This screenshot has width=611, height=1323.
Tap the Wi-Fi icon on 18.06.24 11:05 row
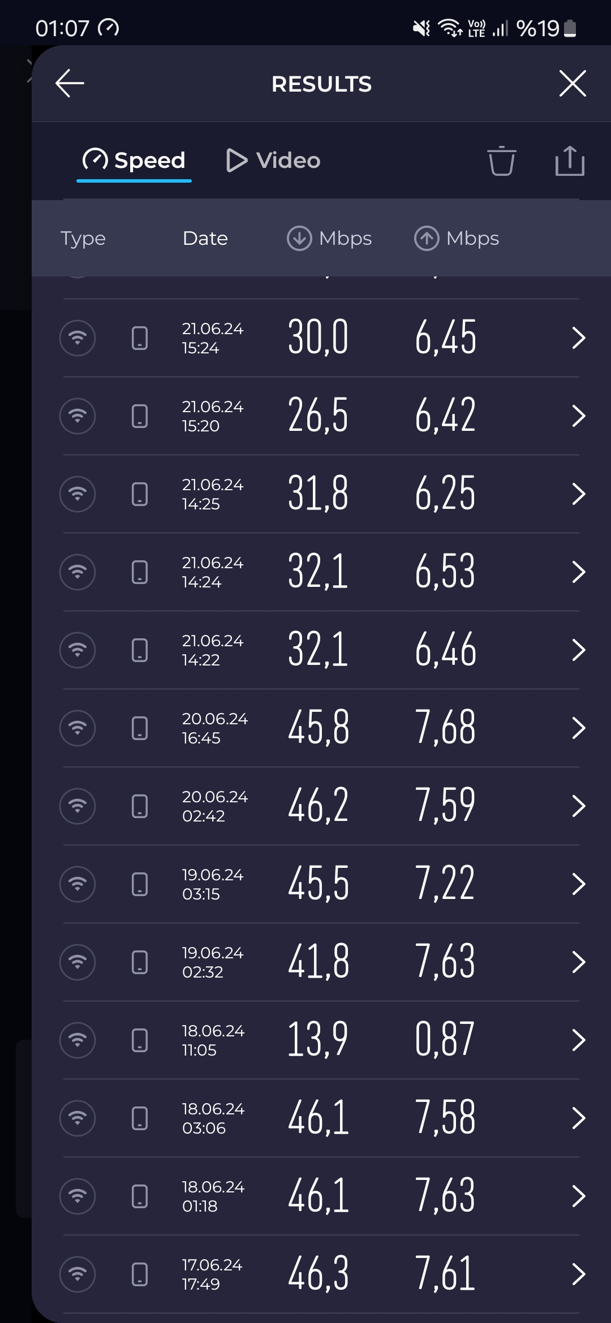pyautogui.click(x=78, y=1040)
